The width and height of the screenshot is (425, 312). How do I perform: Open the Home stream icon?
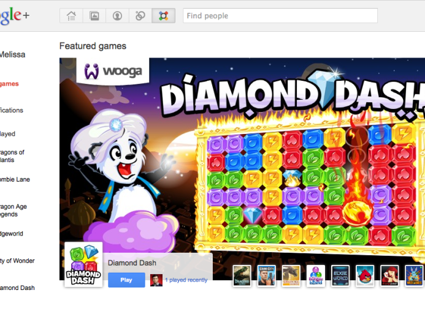(71, 16)
